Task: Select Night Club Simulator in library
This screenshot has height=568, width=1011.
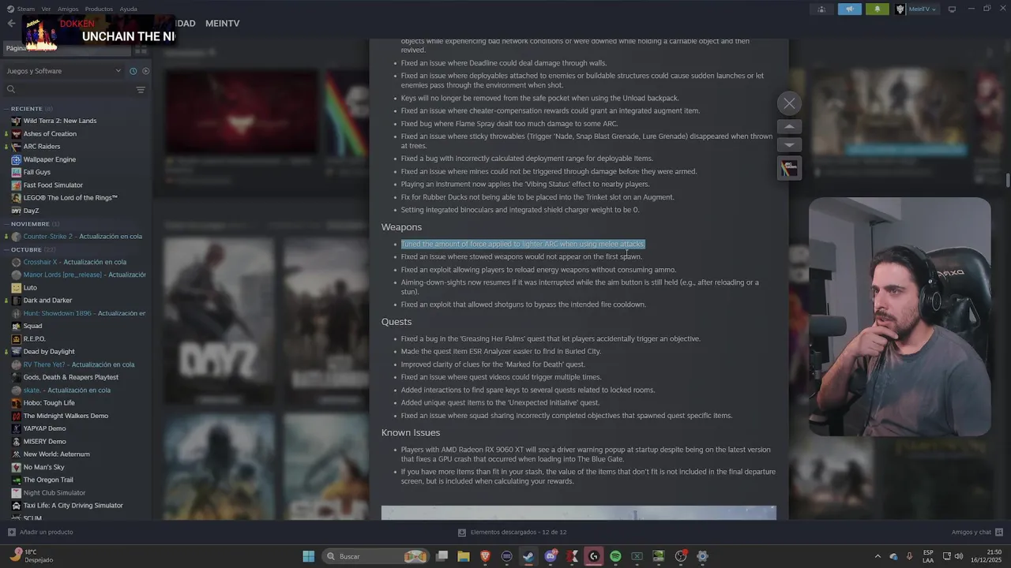Action: click(54, 493)
